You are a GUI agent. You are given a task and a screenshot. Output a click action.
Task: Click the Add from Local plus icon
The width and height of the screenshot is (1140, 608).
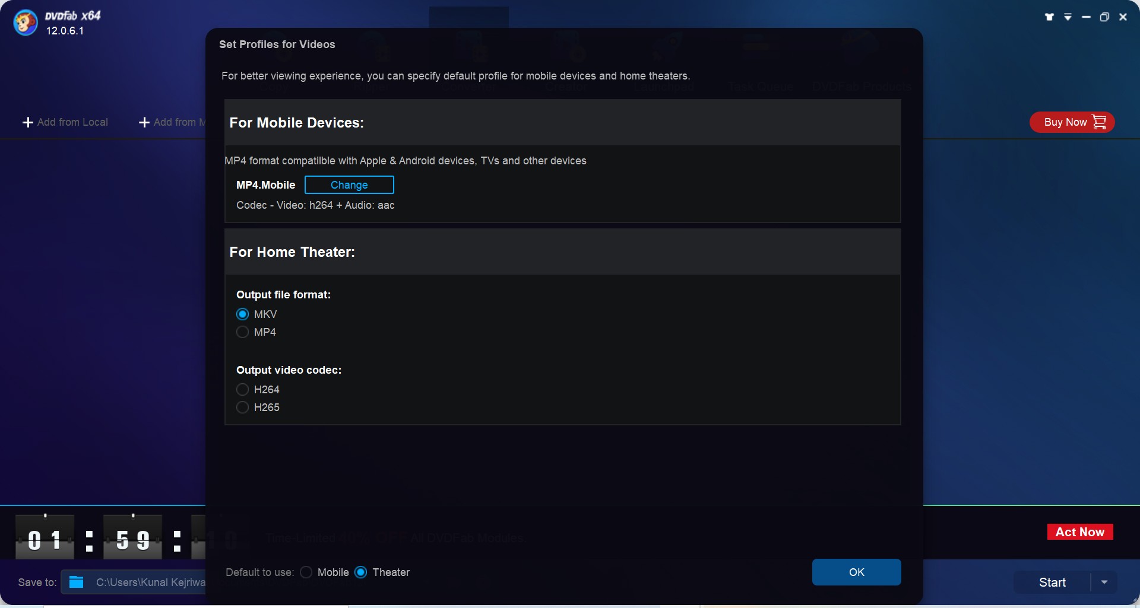[x=27, y=122]
